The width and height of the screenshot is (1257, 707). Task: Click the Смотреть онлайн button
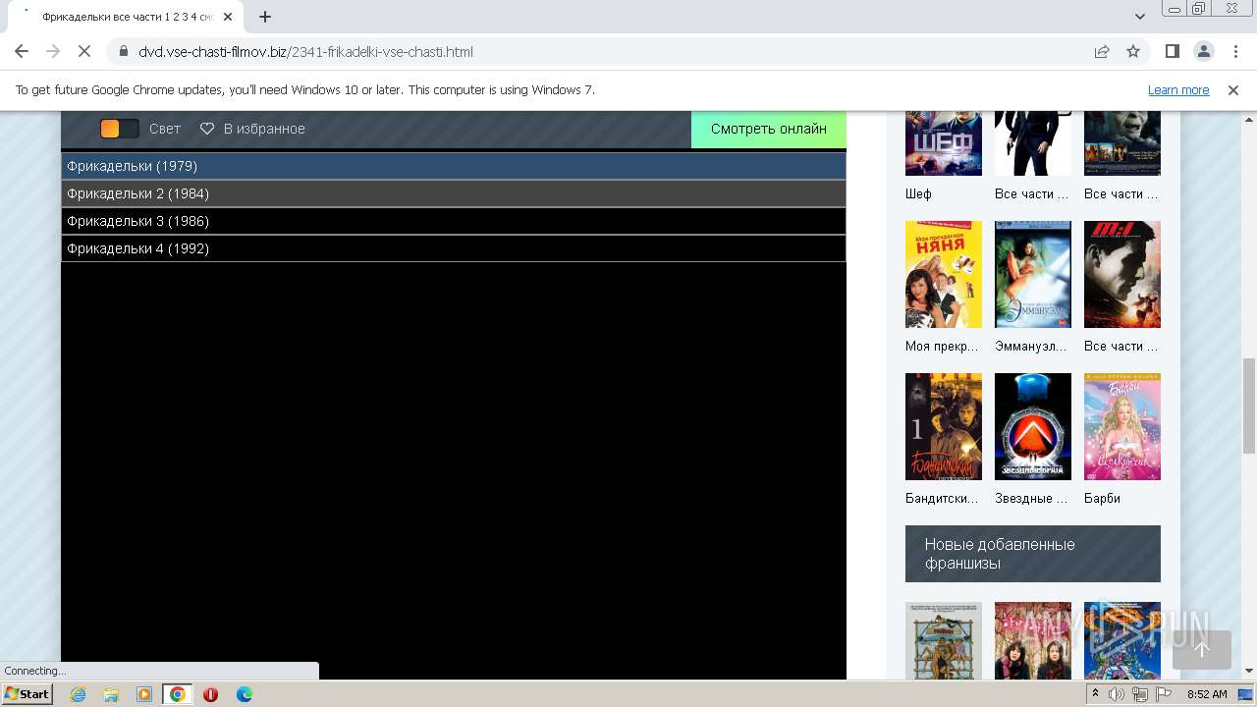click(x=769, y=129)
